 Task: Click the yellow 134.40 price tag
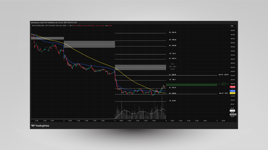pyautogui.click(x=232, y=93)
